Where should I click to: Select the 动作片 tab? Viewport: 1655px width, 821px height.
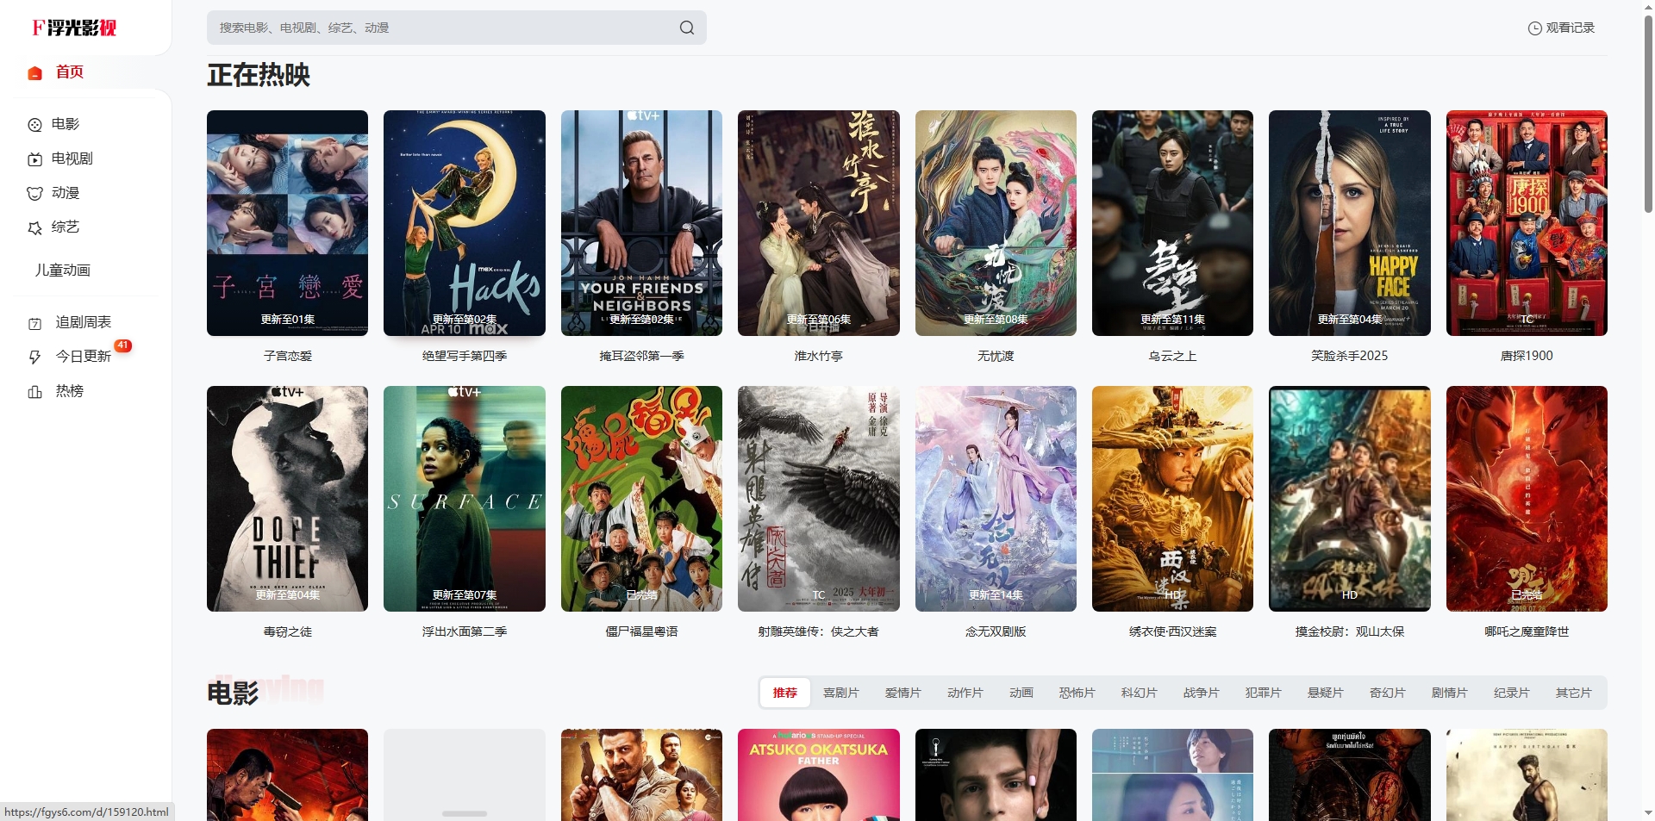[x=965, y=693]
